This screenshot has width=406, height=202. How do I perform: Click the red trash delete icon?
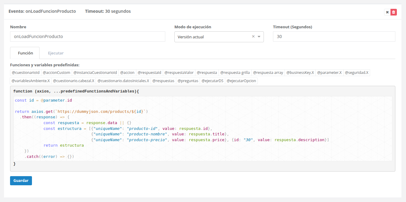coord(394,12)
